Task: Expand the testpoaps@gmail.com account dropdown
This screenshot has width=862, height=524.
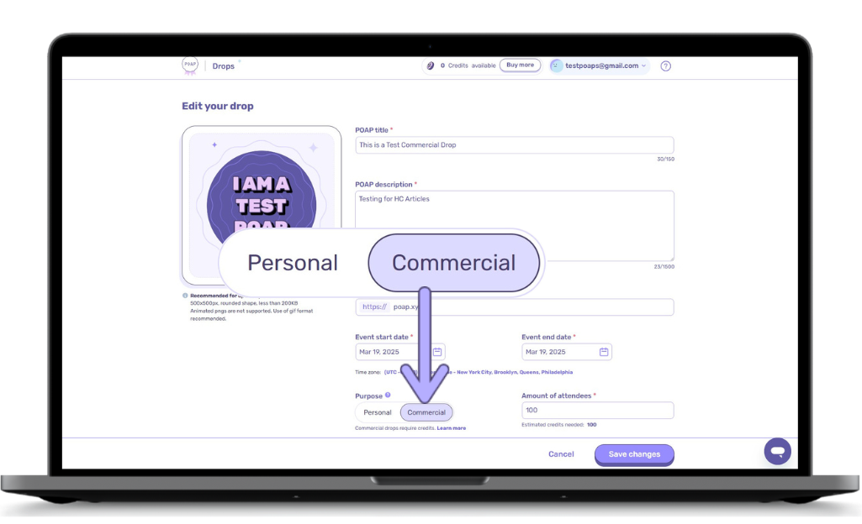Action: pos(644,65)
